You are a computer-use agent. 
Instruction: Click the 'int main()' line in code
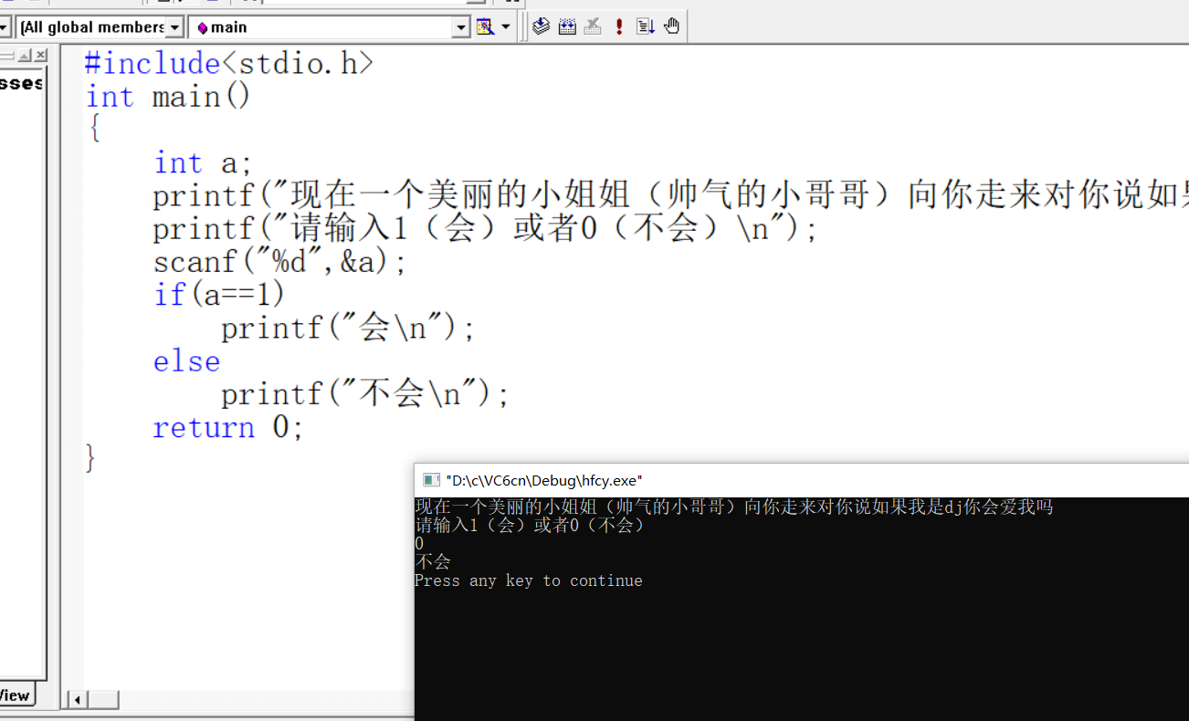[168, 97]
